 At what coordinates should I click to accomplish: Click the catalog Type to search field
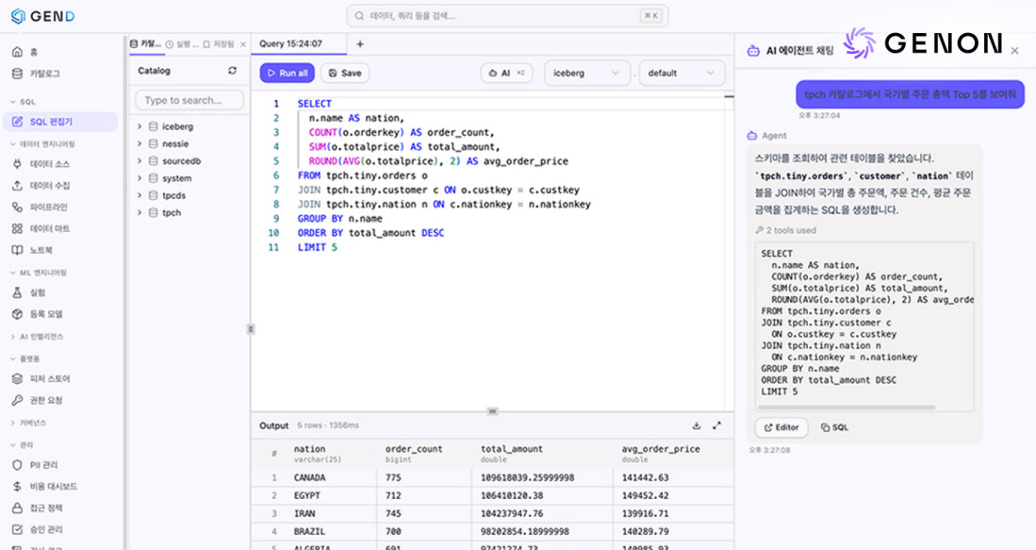point(190,100)
